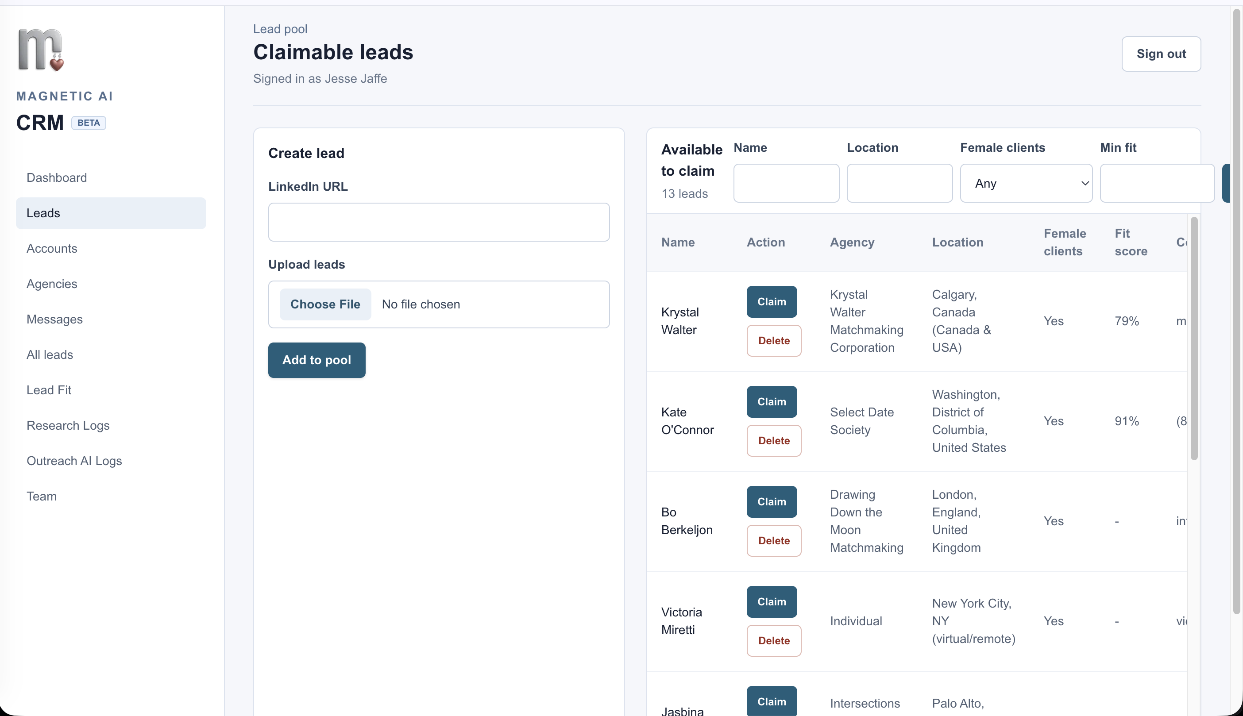1243x716 pixels.
Task: Click Choose File to upload leads
Action: click(325, 304)
